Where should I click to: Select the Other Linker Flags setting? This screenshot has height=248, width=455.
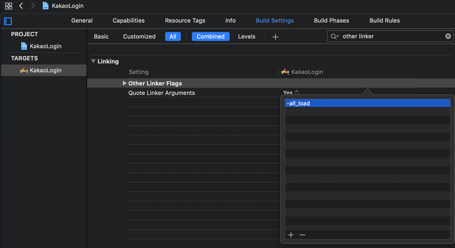(155, 83)
